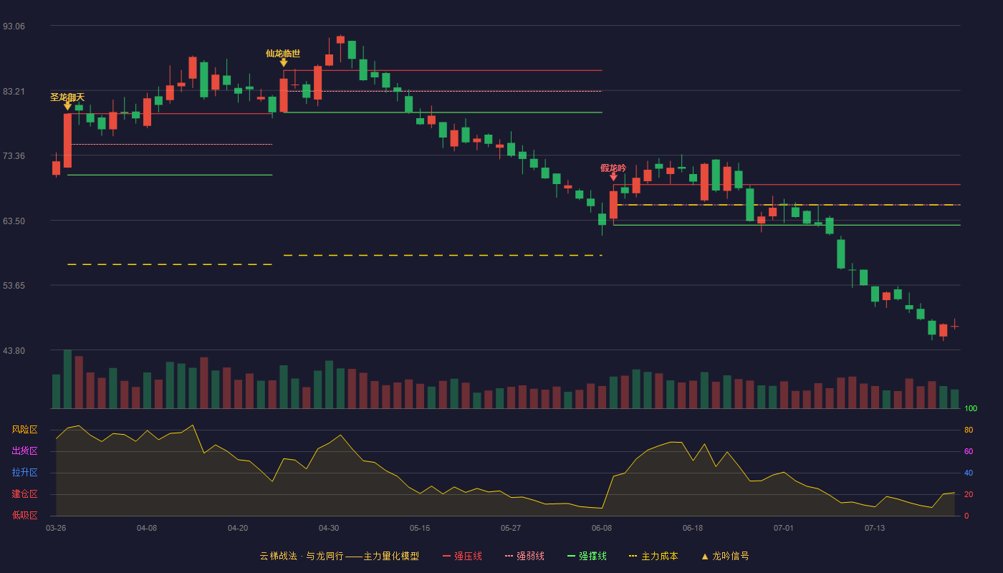The image size is (1003, 573).
Task: Click the 83.21 price axis label
Action: pos(14,91)
